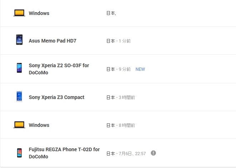Click the 日本 - 1 分前 activity text
236x168 pixels.
coord(118,41)
